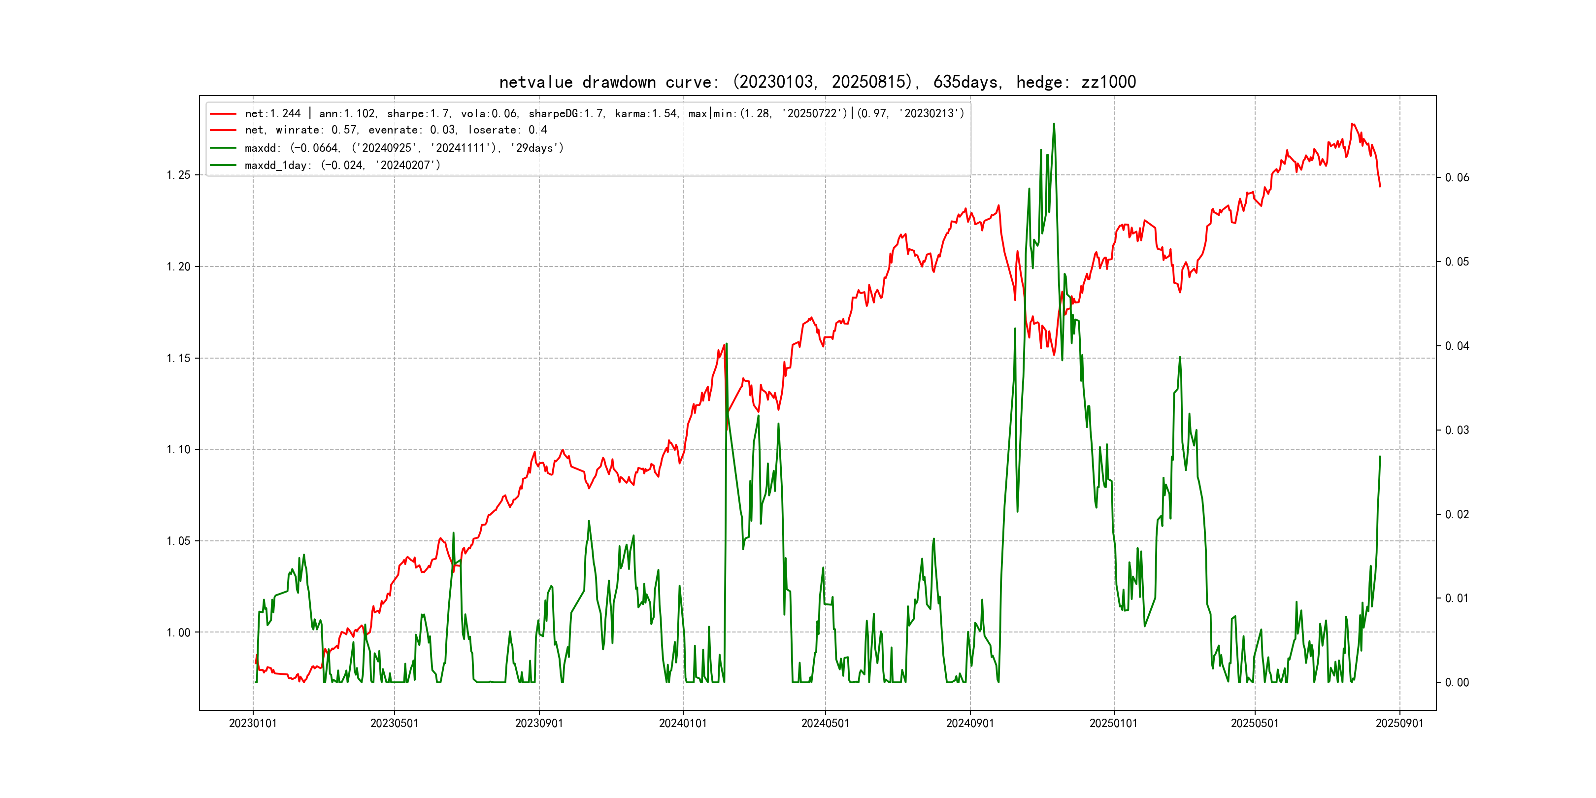Screen dimensions: 1596x798
Task: Click the 20230101 x-axis label
Action: (253, 724)
